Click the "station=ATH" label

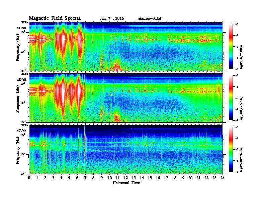(150, 19)
